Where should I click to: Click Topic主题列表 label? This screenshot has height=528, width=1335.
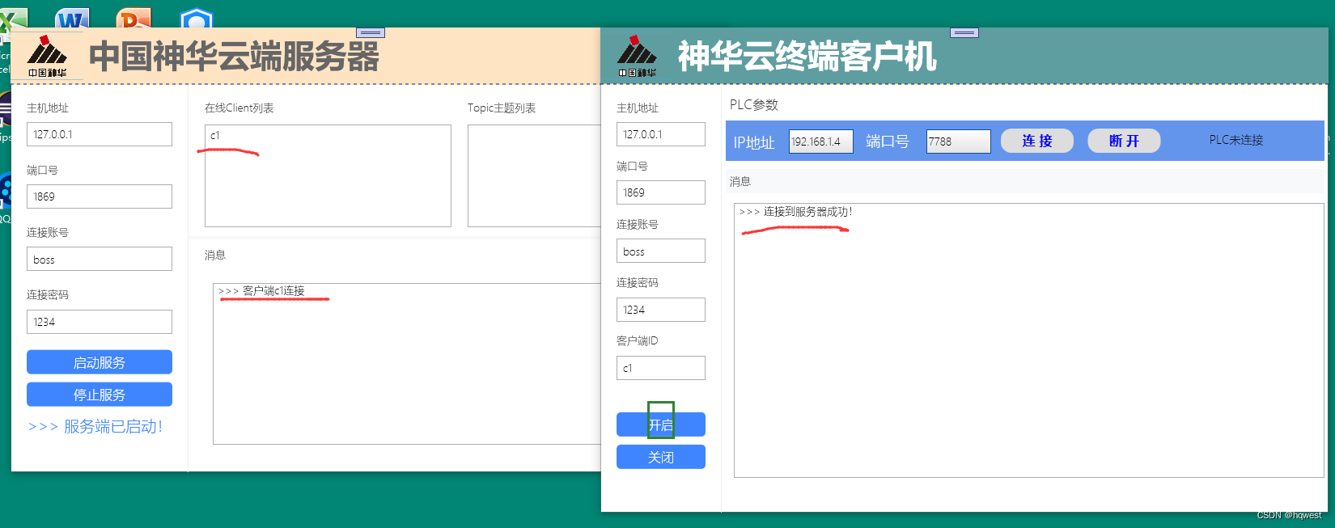coord(502,108)
